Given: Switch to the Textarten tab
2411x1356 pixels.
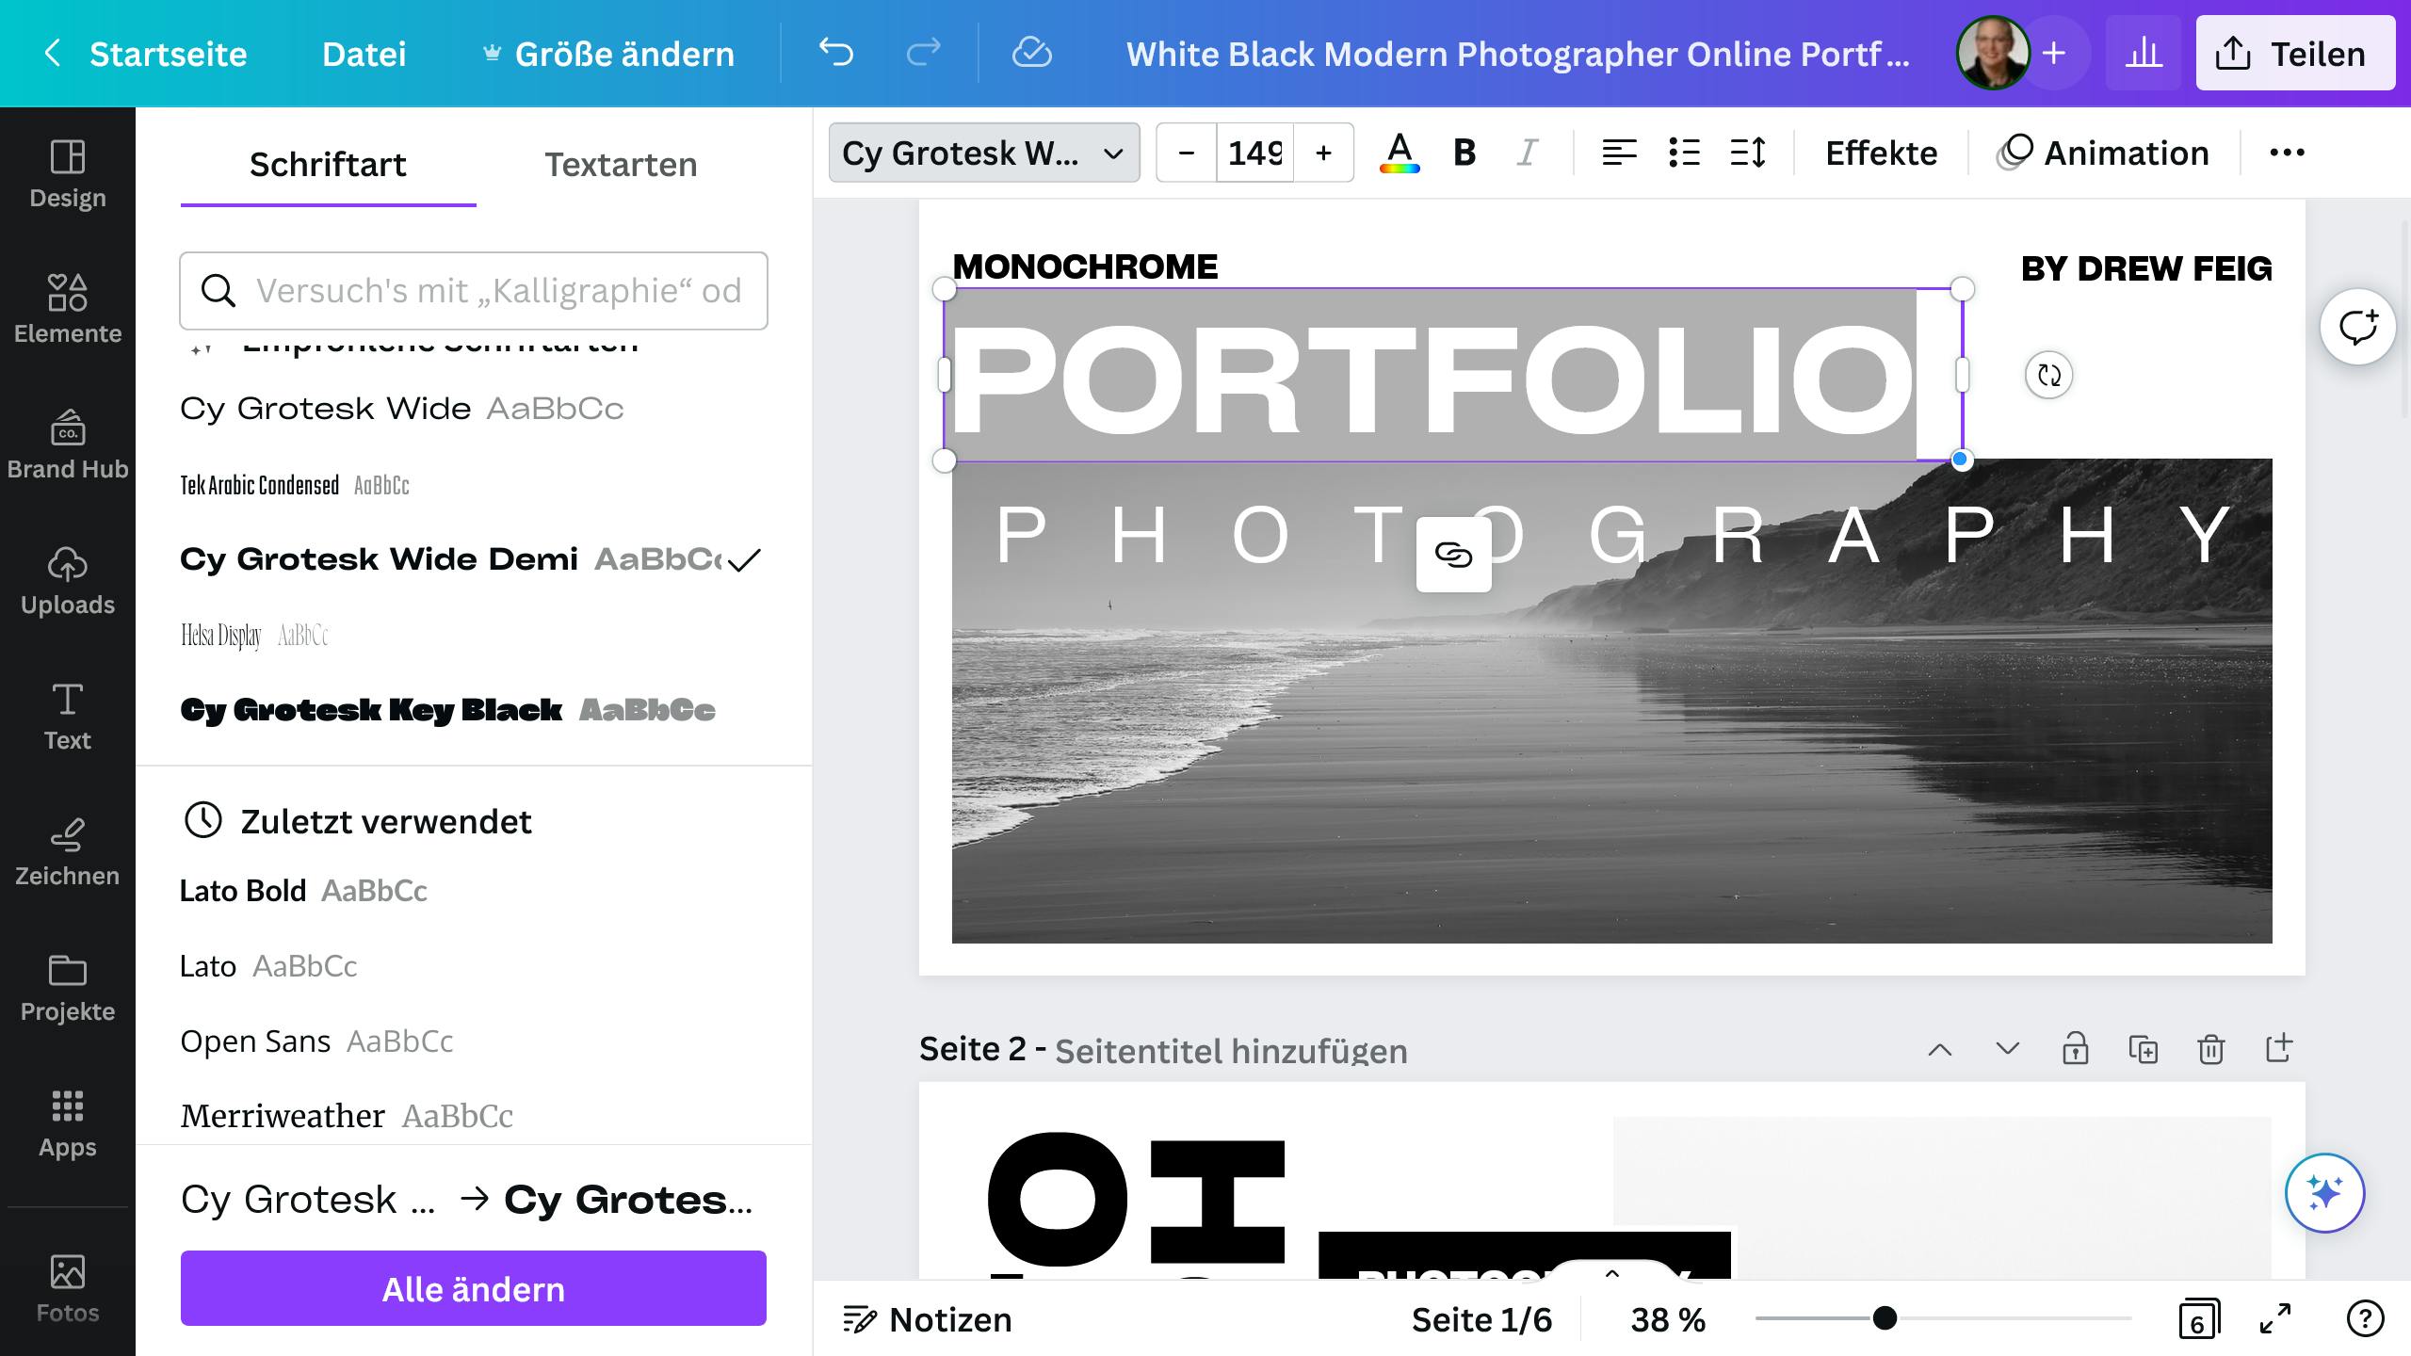Looking at the screenshot, I should pos(620,164).
